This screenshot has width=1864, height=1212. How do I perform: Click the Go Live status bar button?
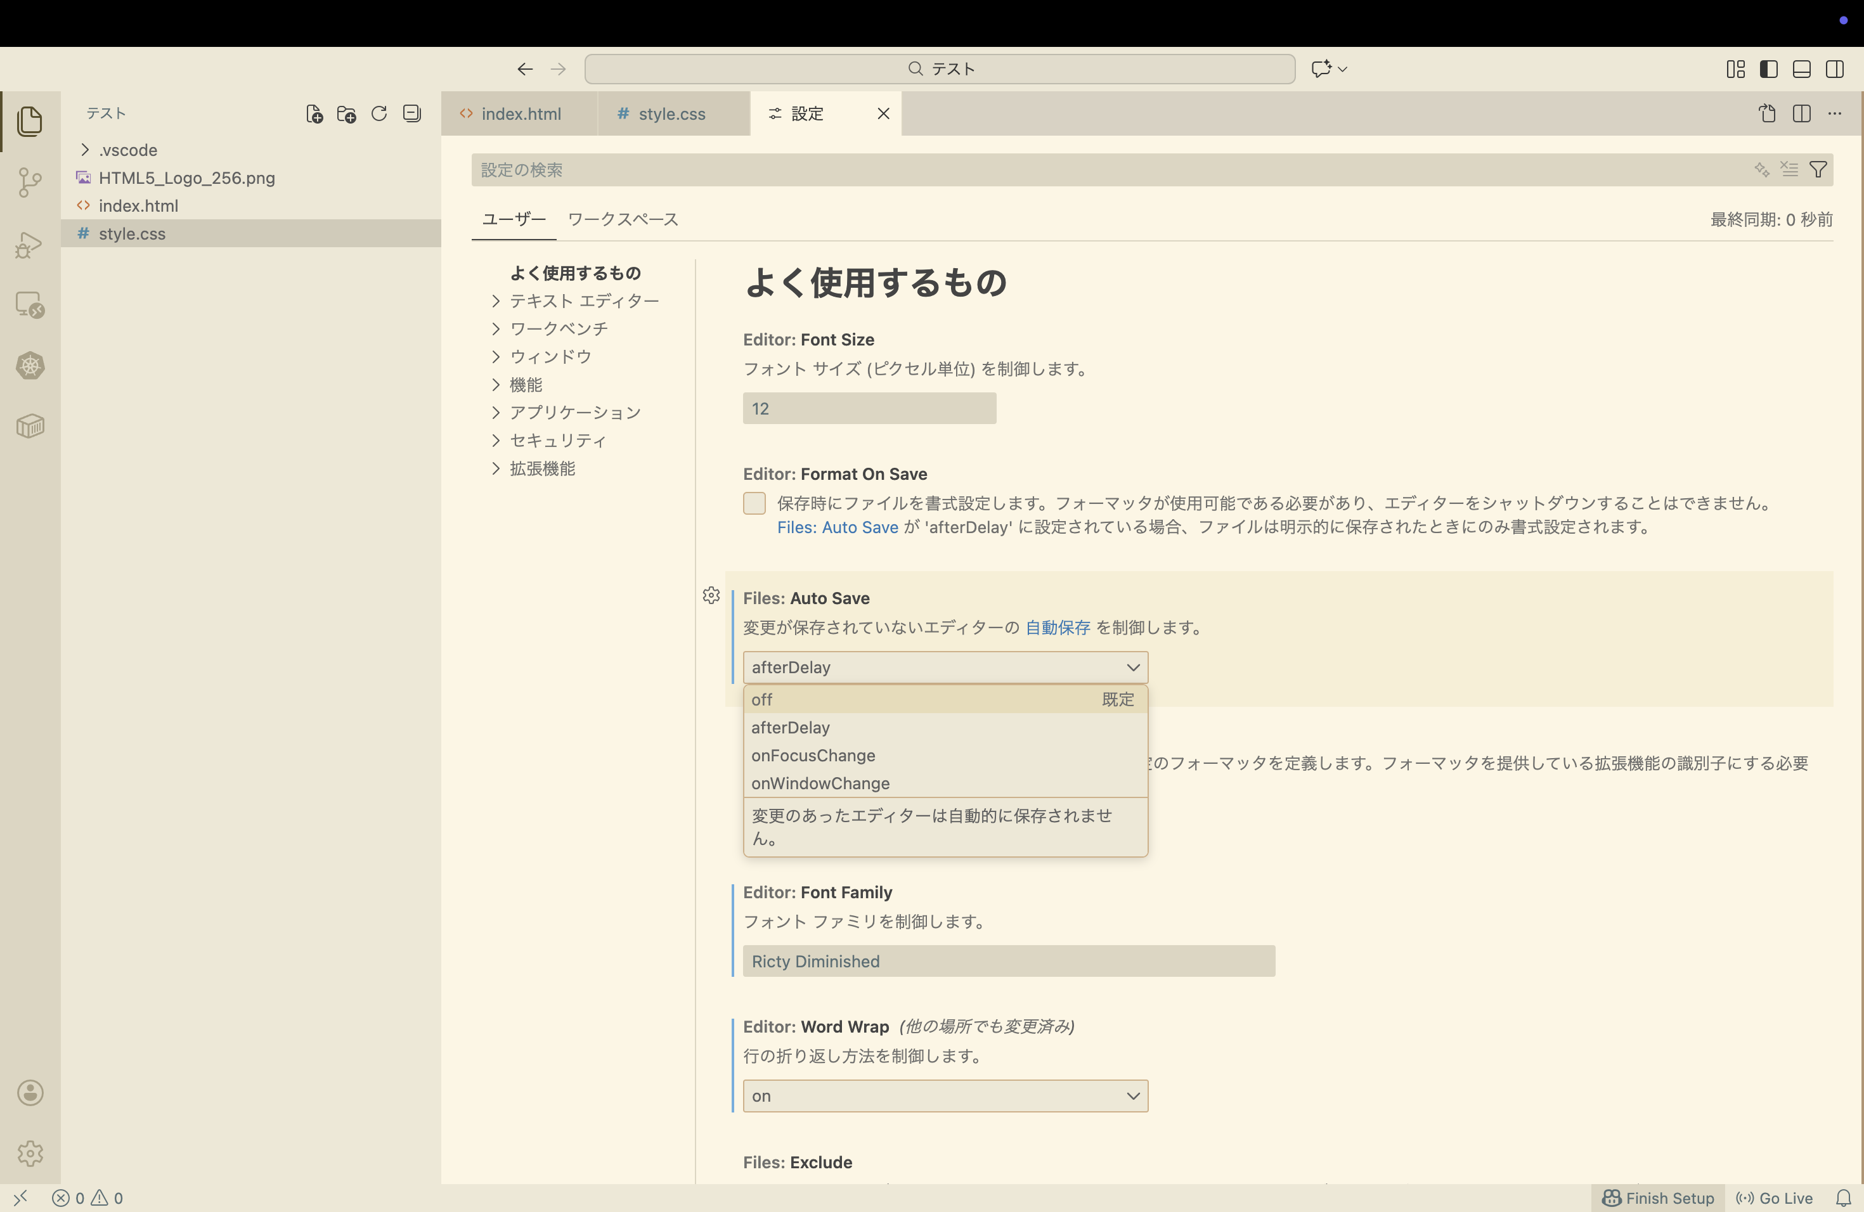pos(1774,1197)
